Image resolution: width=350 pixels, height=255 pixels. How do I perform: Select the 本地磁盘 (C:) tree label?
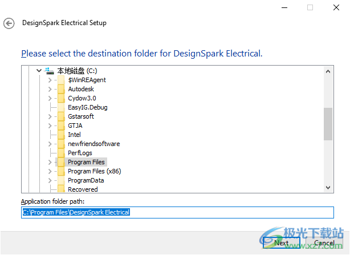(77, 71)
